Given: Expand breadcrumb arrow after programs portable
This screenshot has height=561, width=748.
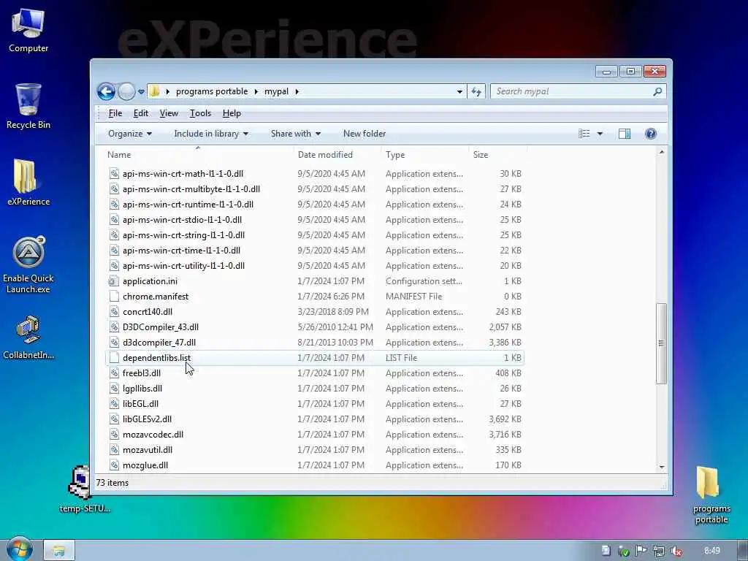Looking at the screenshot, I should click(x=256, y=91).
